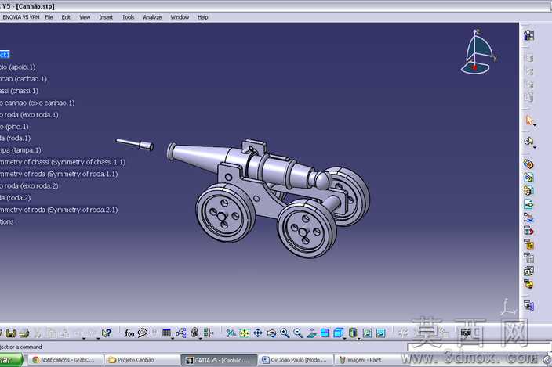
Task: Select eixo roda (eixo roda.2) node
Action: pos(29,186)
